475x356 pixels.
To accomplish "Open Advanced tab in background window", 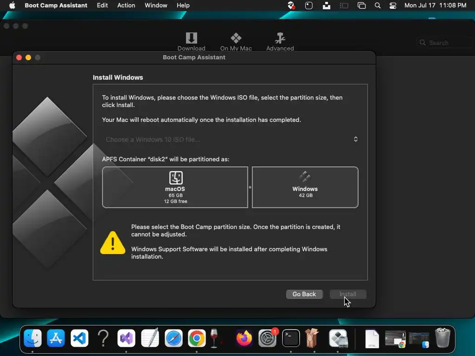I will pyautogui.click(x=280, y=42).
